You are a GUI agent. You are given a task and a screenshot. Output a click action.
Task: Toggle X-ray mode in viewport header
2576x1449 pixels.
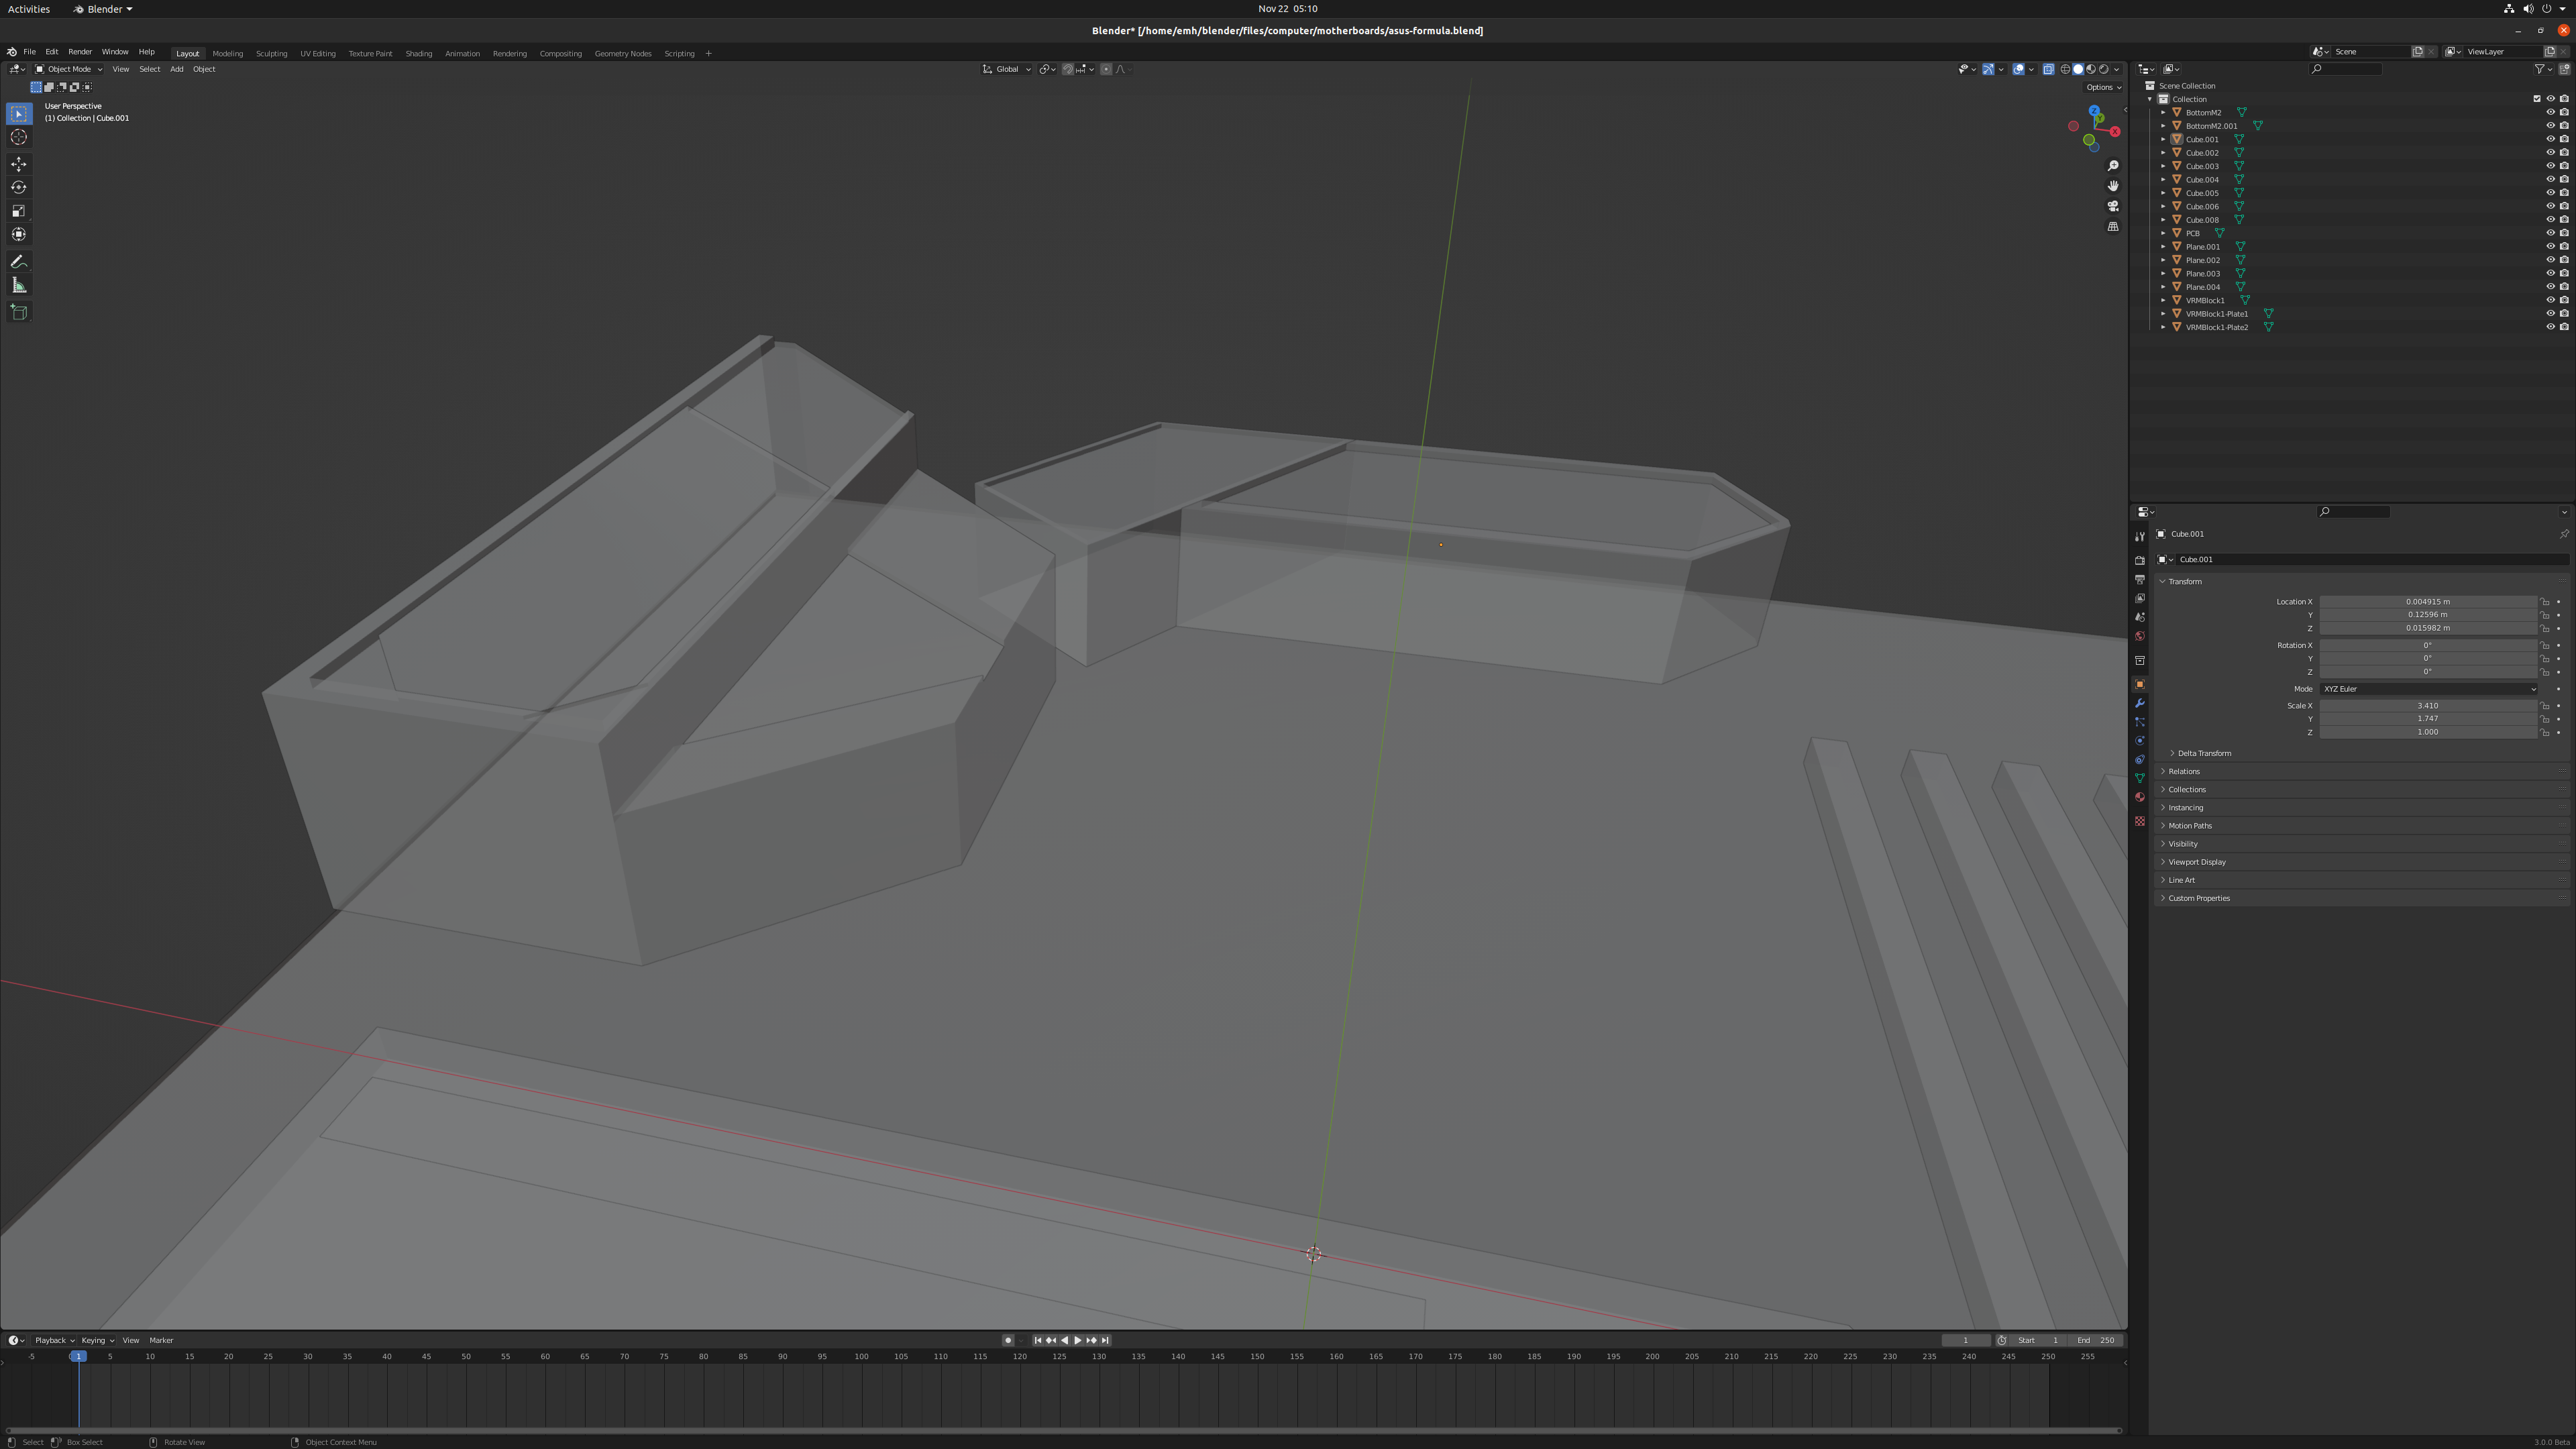[x=2048, y=69]
